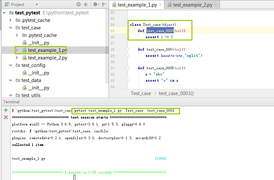Fold the test_case_0004 method in gutter
This screenshot has height=180, width=274.
tap(128, 50)
